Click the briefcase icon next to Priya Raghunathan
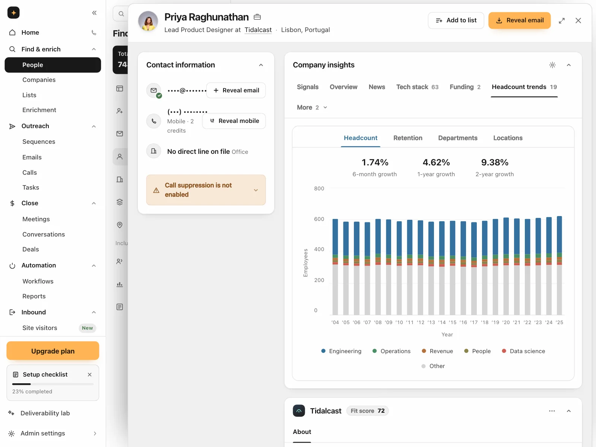Viewport: 596px width, 447px height. pos(257,17)
